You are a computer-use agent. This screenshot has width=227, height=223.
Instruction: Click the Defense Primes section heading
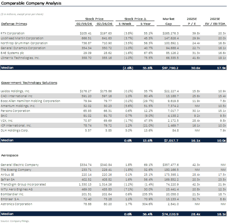click(x=14, y=24)
